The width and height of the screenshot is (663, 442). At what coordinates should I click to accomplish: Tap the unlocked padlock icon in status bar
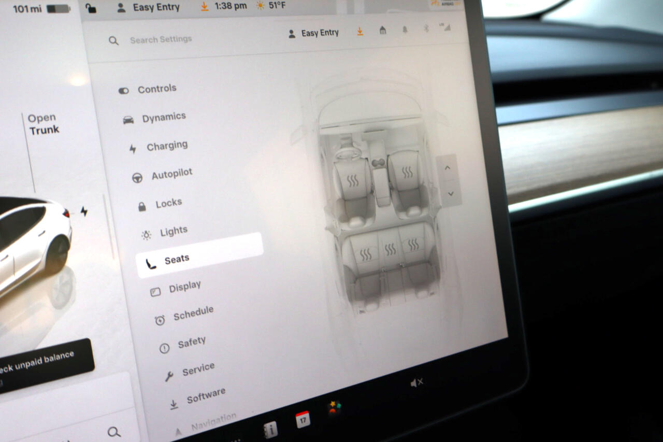pyautogui.click(x=91, y=8)
